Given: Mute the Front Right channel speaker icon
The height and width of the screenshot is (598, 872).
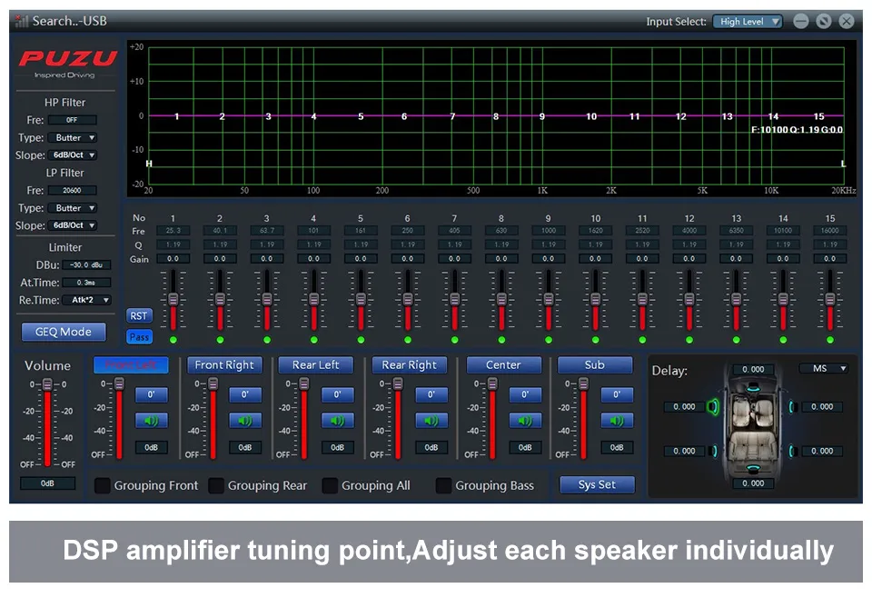Looking at the screenshot, I should pos(244,421).
